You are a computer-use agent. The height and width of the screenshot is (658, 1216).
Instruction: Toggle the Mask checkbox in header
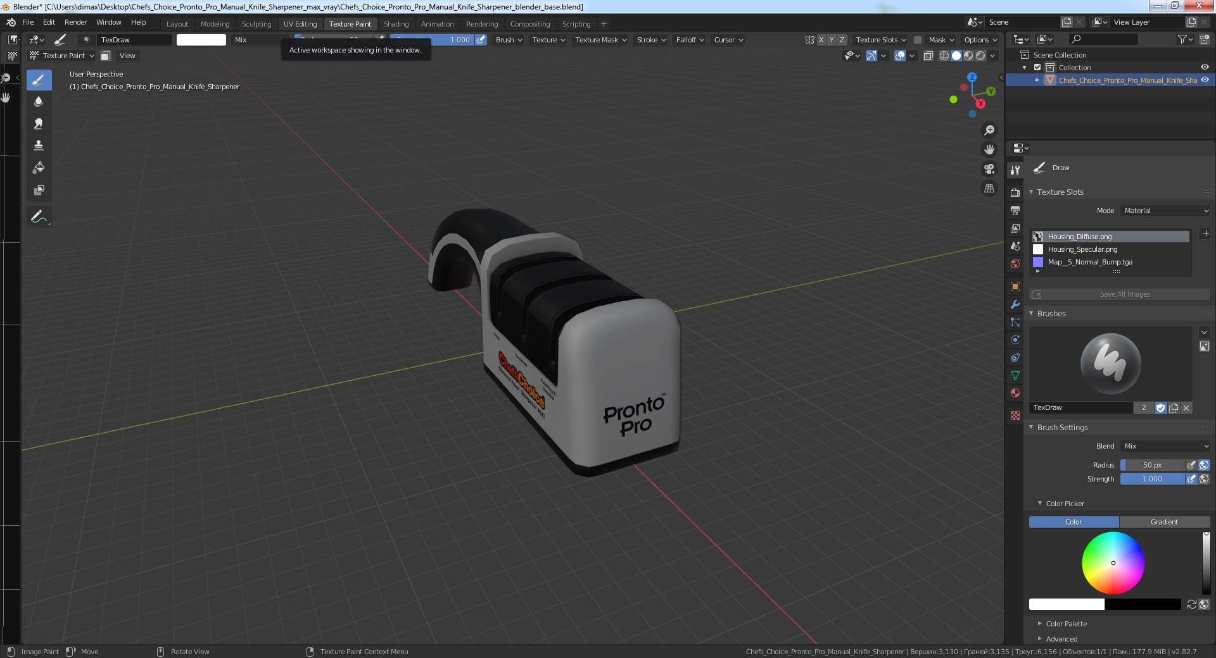[917, 39]
